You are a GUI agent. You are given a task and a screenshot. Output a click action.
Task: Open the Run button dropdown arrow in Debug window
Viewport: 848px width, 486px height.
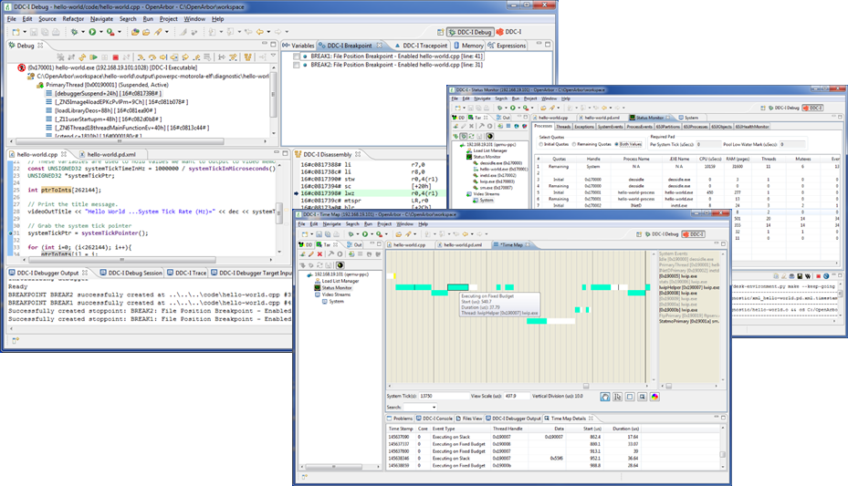click(100, 32)
